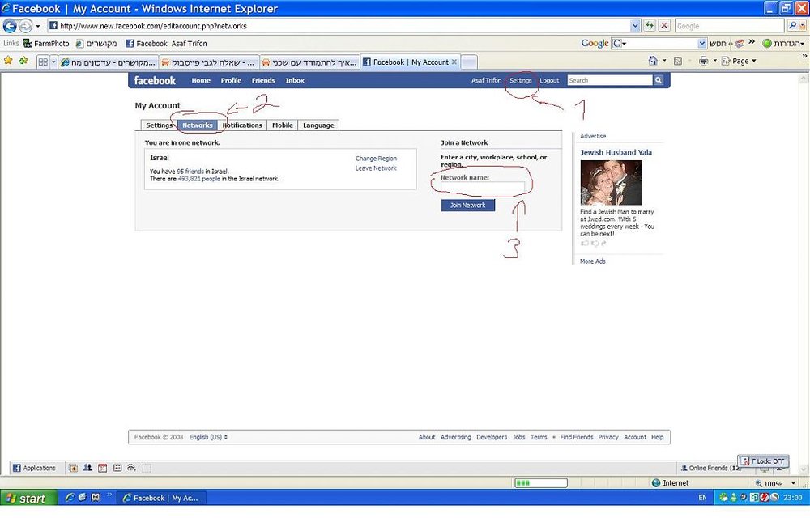Open the English (US) language selector
The height and width of the screenshot is (518, 810).
click(208, 437)
